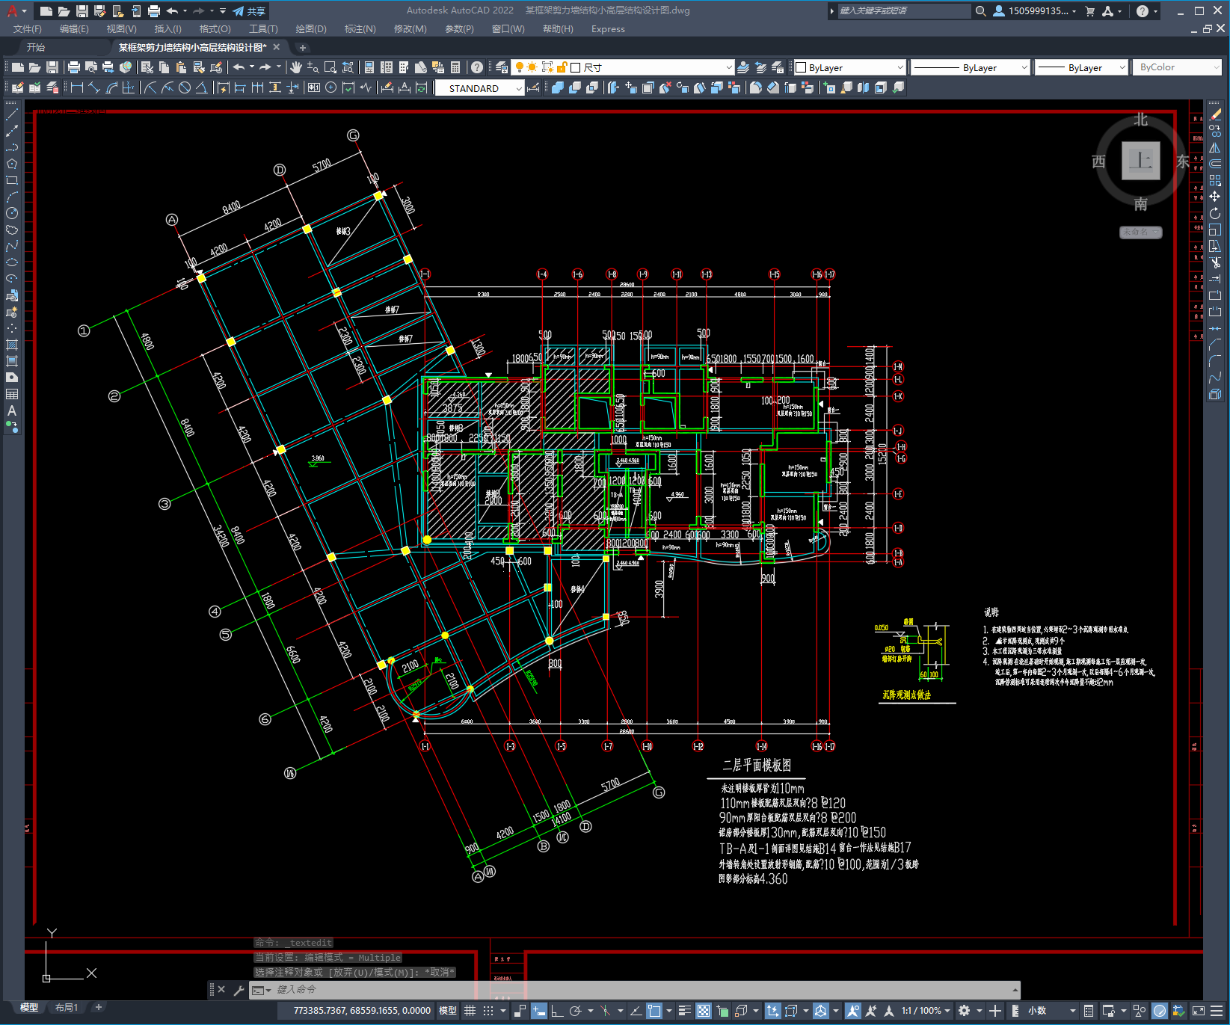The width and height of the screenshot is (1230, 1025).
Task: Open Layer Properties Manager icon
Action: coord(501,67)
